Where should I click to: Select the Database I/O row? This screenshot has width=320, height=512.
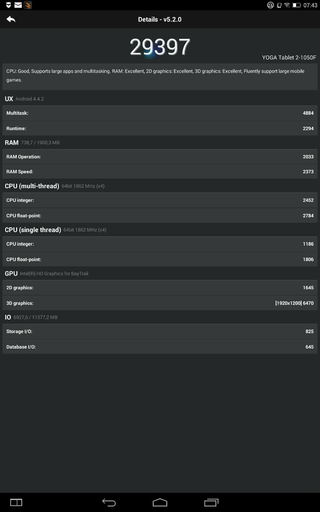pyautogui.click(x=160, y=347)
